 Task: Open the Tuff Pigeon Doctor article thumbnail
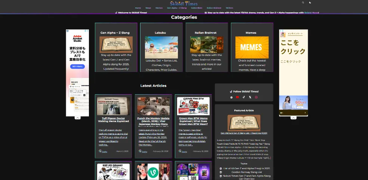click(113, 106)
